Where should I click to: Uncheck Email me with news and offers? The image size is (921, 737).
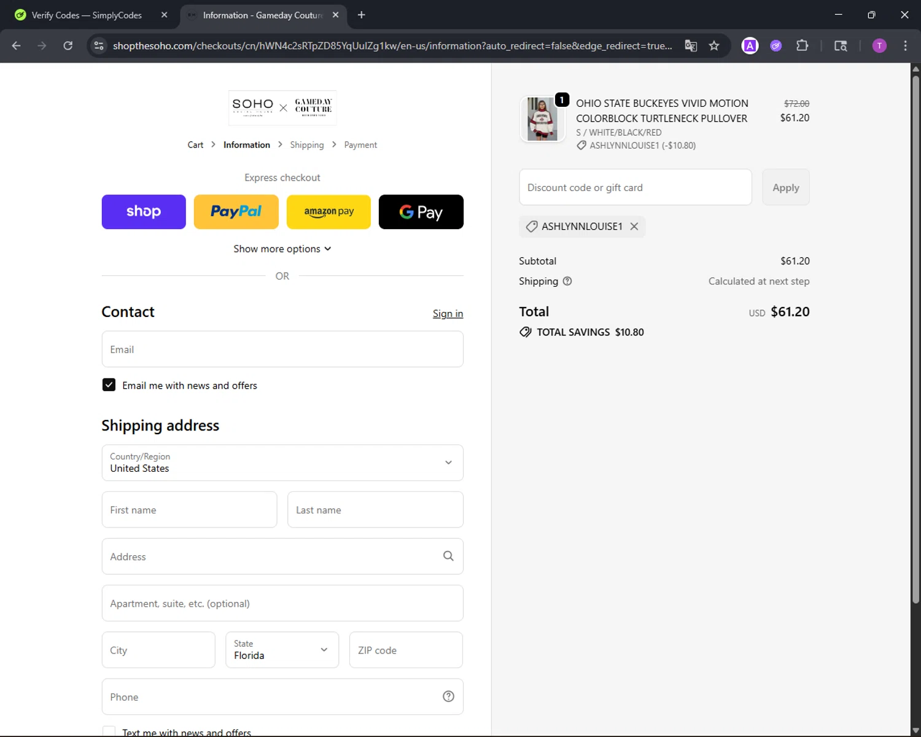[109, 384]
